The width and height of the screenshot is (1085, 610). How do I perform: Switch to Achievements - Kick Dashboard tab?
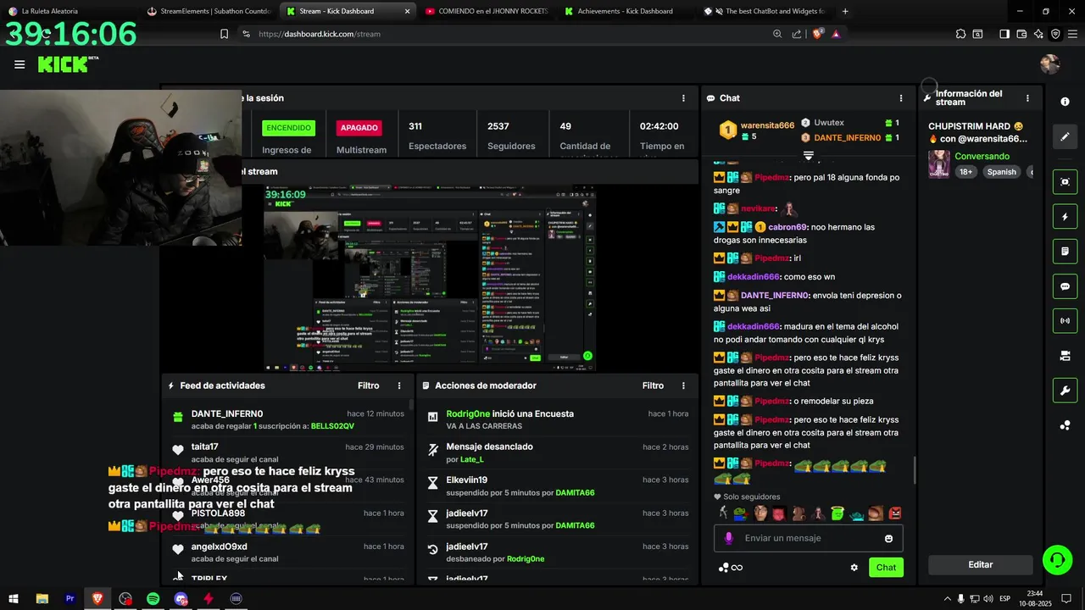tap(626, 11)
